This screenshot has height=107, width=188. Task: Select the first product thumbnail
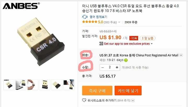[9, 85]
